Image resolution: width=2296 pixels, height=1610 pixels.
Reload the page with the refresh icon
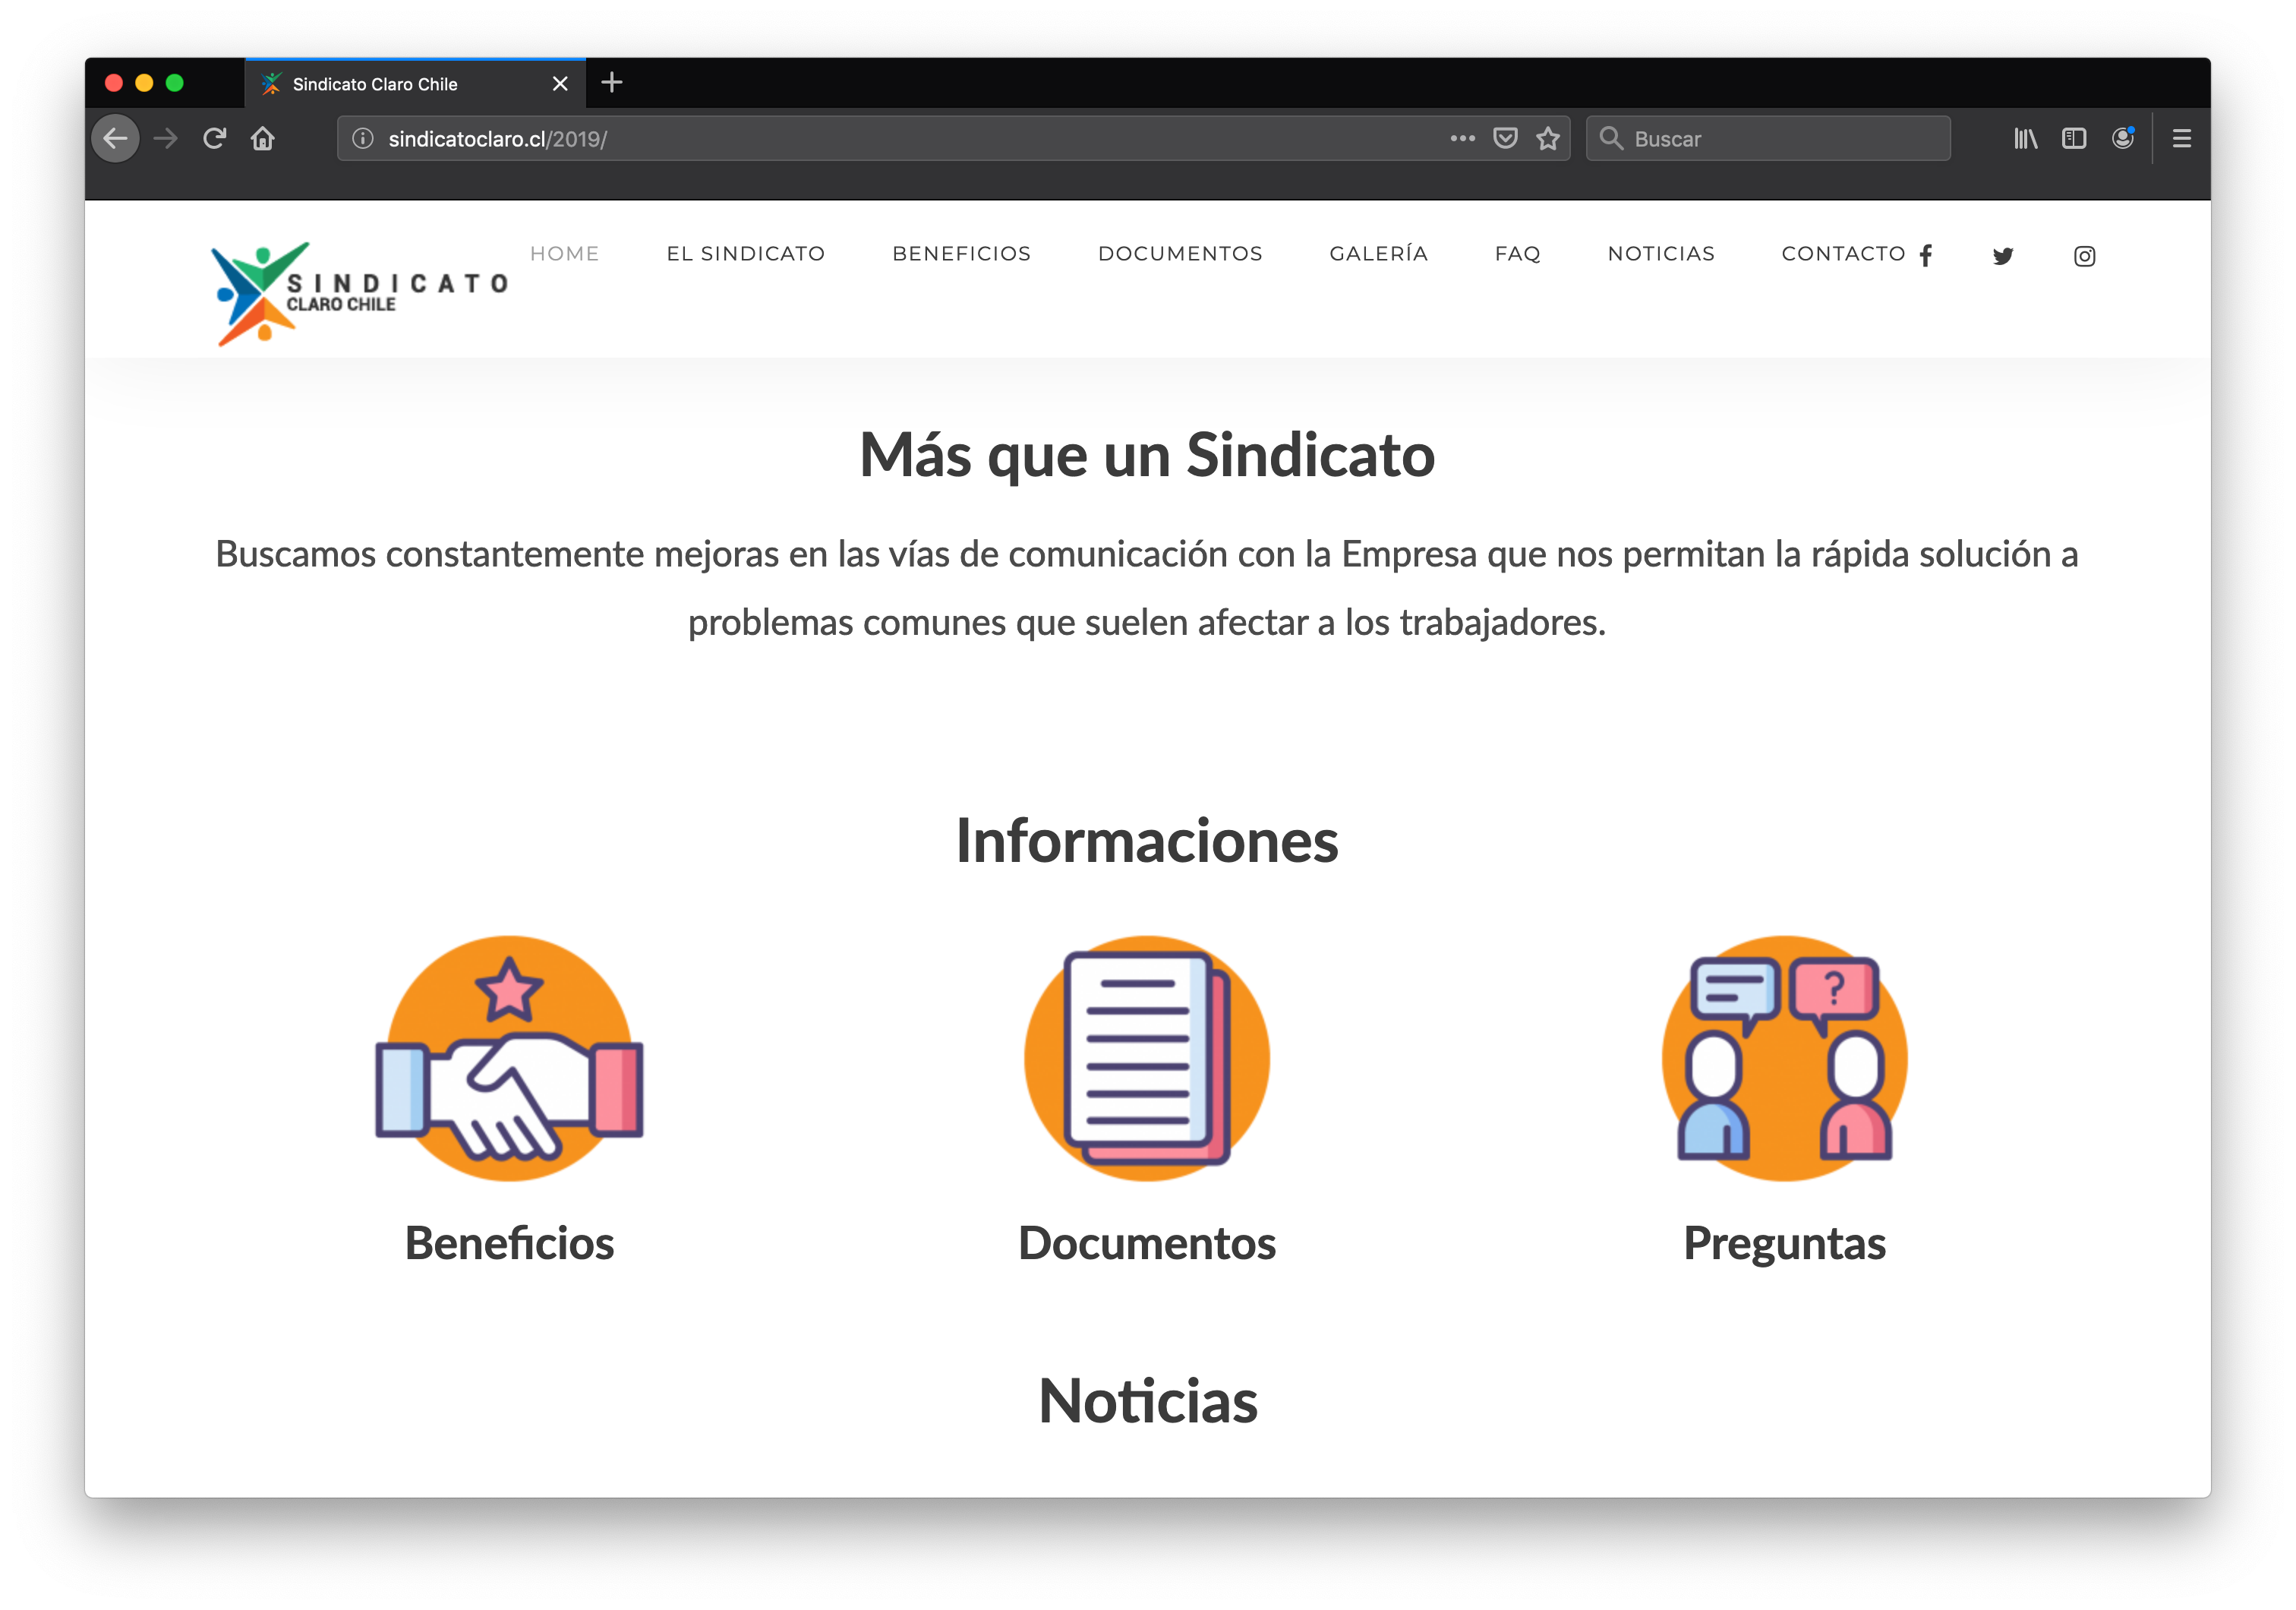click(214, 139)
